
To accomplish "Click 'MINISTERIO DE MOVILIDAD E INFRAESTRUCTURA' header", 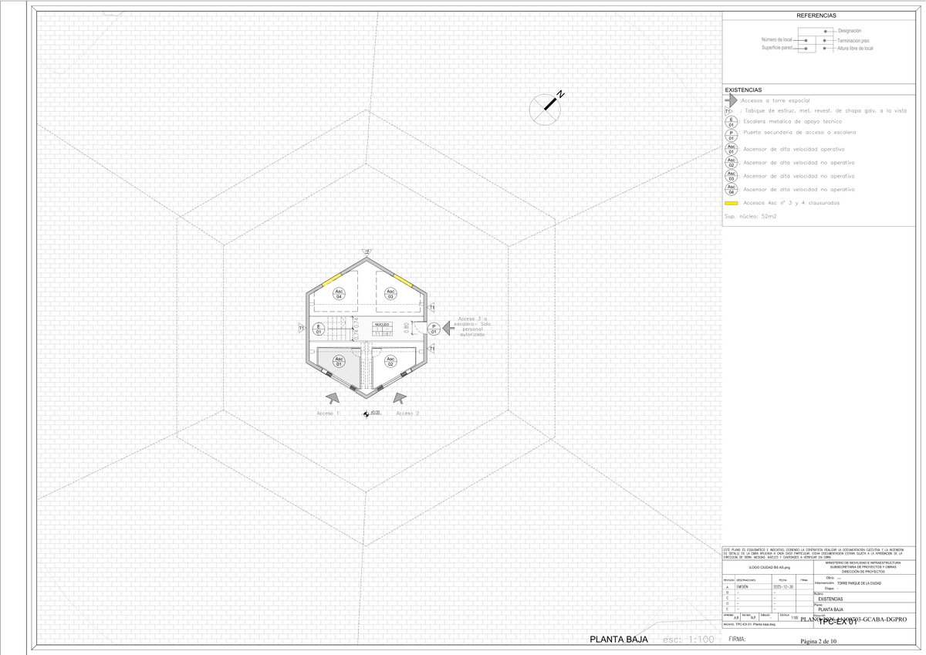I will tap(863, 562).
